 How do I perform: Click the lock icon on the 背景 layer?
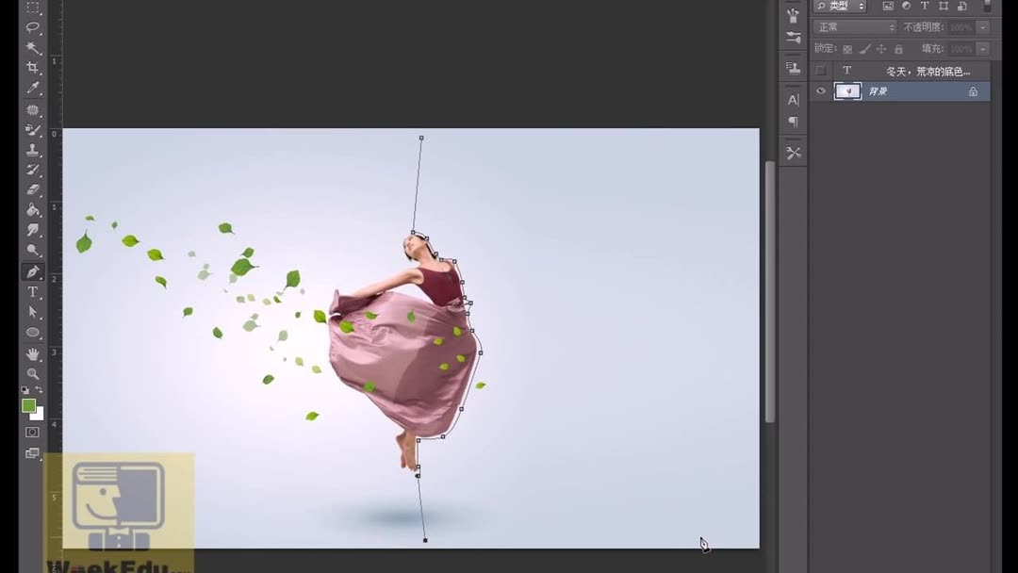point(973,90)
